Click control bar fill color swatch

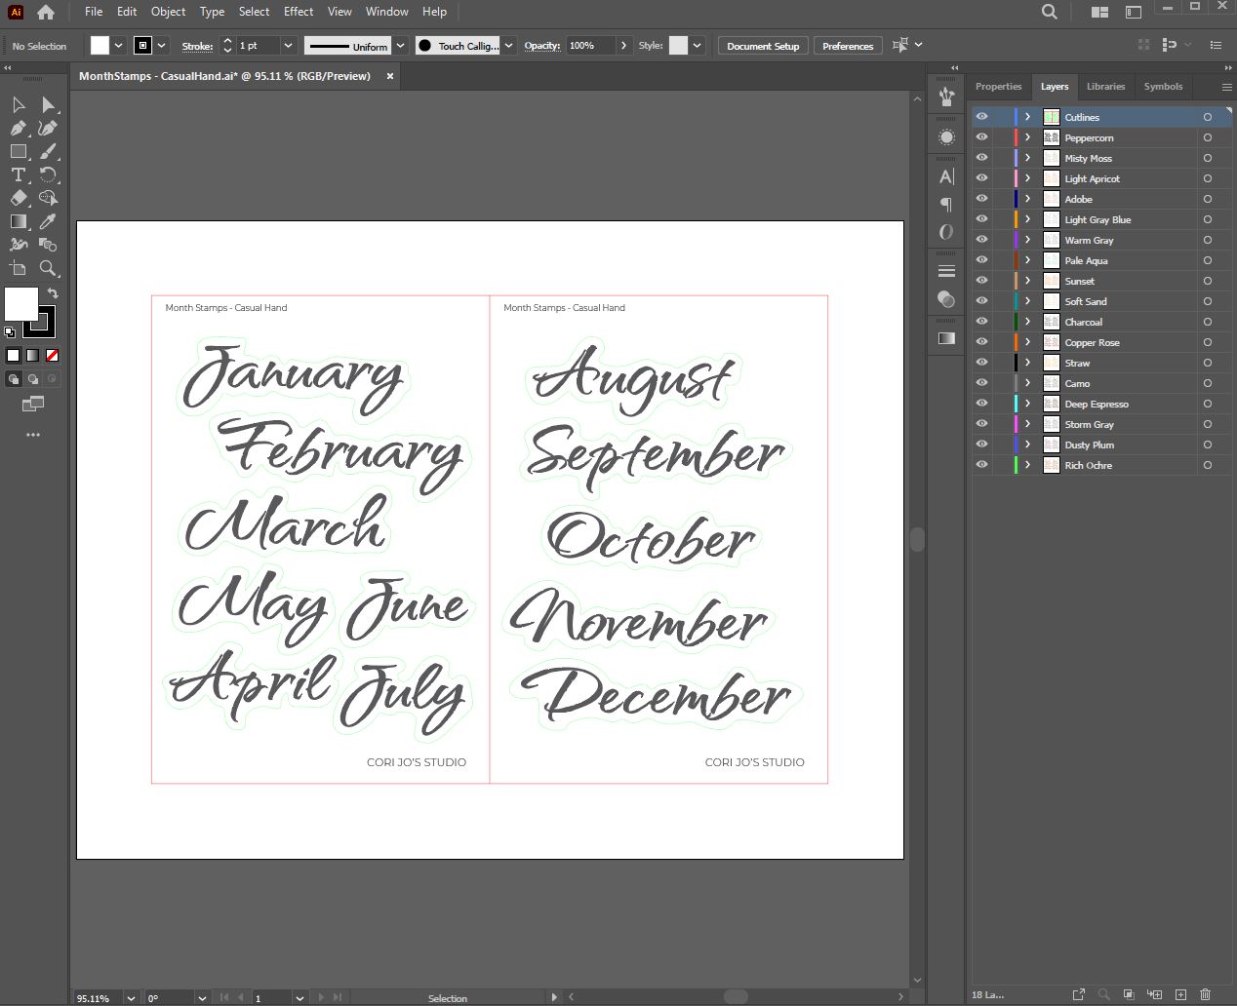pos(100,46)
